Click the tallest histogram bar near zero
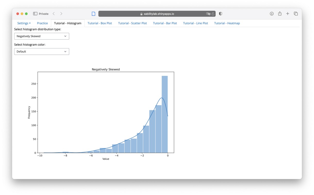 coord(165,114)
